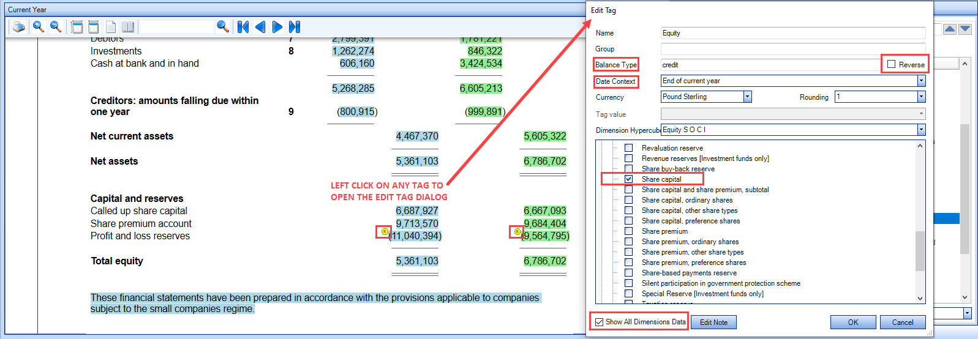This screenshot has width=978, height=339.
Task: Check Share capital and share premium, subtotal
Action: [628, 190]
